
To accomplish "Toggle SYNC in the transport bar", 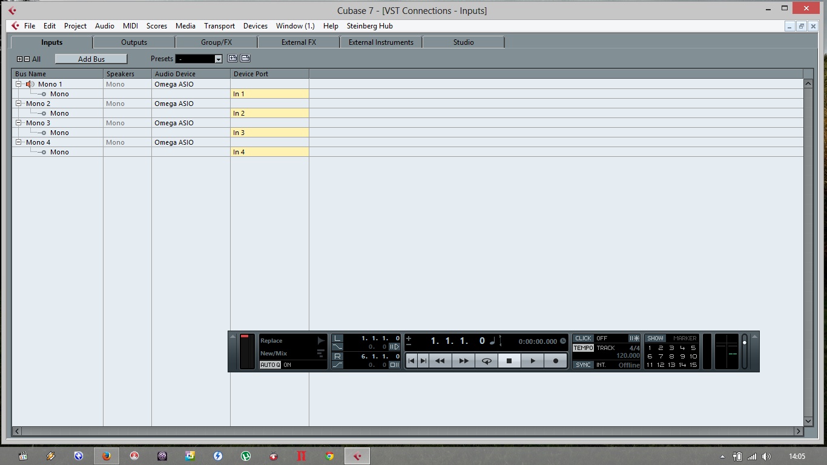I will tap(582, 364).
